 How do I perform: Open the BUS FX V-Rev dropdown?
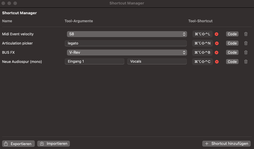pos(127,53)
